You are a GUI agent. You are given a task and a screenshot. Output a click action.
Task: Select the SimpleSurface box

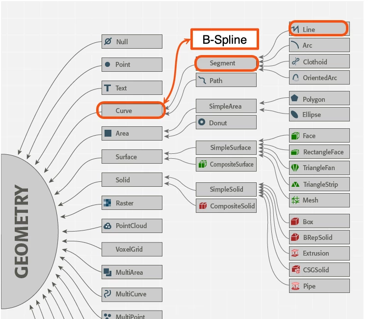(226, 147)
